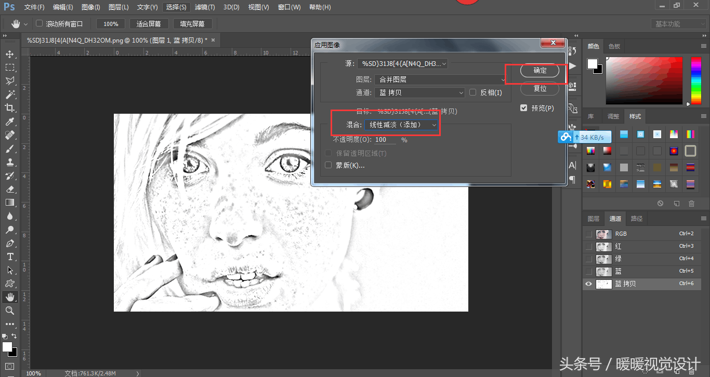This screenshot has height=377, width=710.
Task: Switch to the 色板 tab
Action: click(614, 46)
